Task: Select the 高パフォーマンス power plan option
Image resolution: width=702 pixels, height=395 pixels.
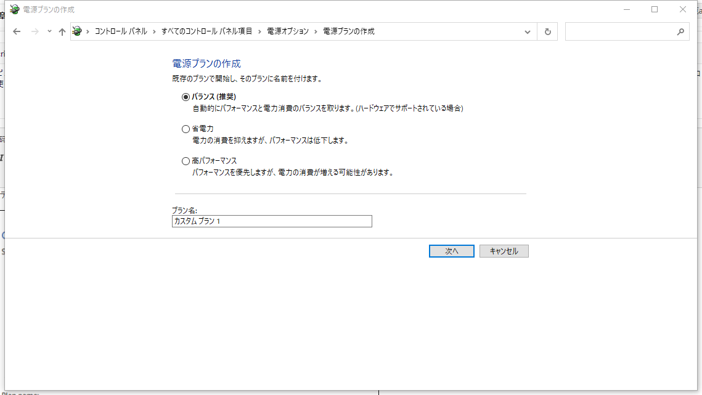Action: (x=186, y=160)
